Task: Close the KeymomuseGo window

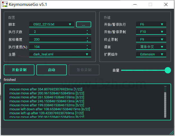Action: point(166,5)
